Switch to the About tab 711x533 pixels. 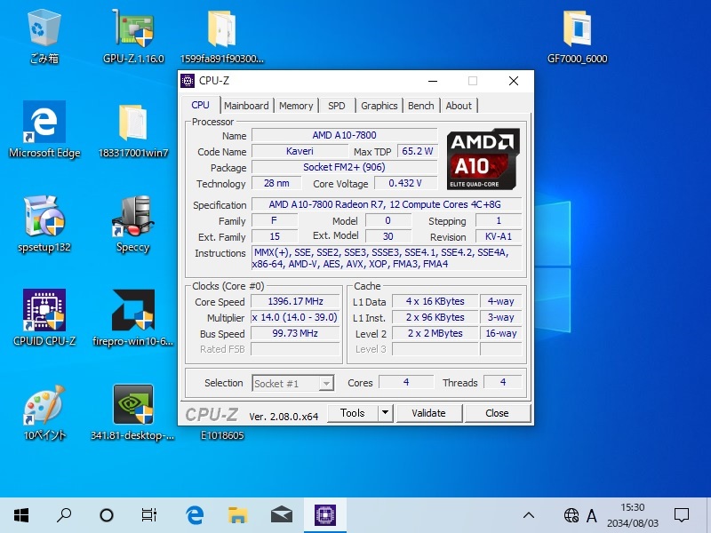459,106
